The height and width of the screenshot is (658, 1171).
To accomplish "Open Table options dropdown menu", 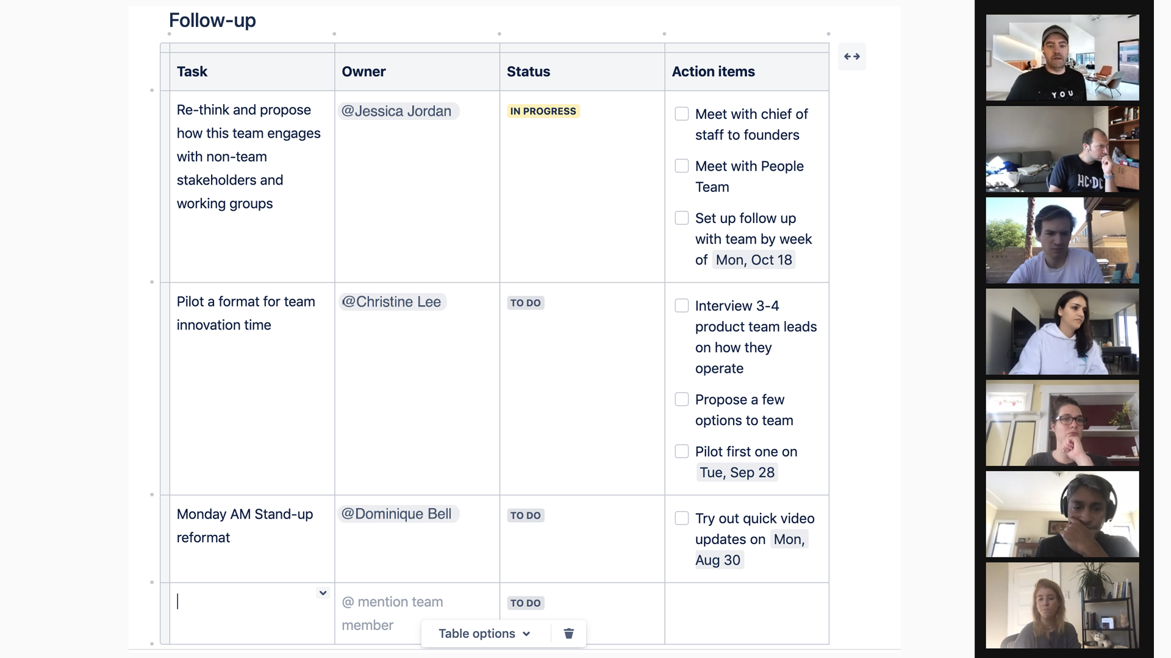I will point(484,634).
